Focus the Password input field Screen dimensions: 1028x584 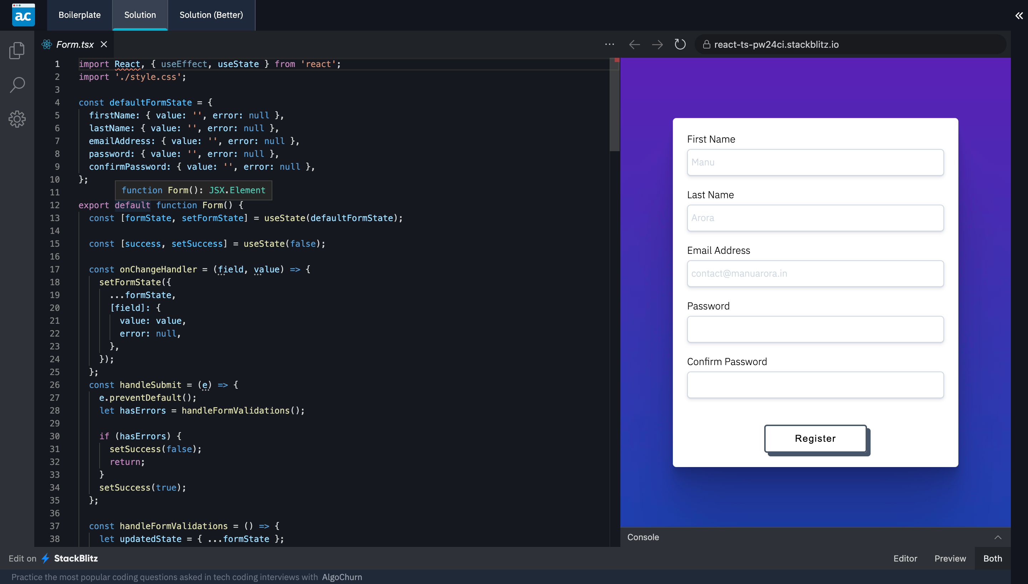[815, 329]
